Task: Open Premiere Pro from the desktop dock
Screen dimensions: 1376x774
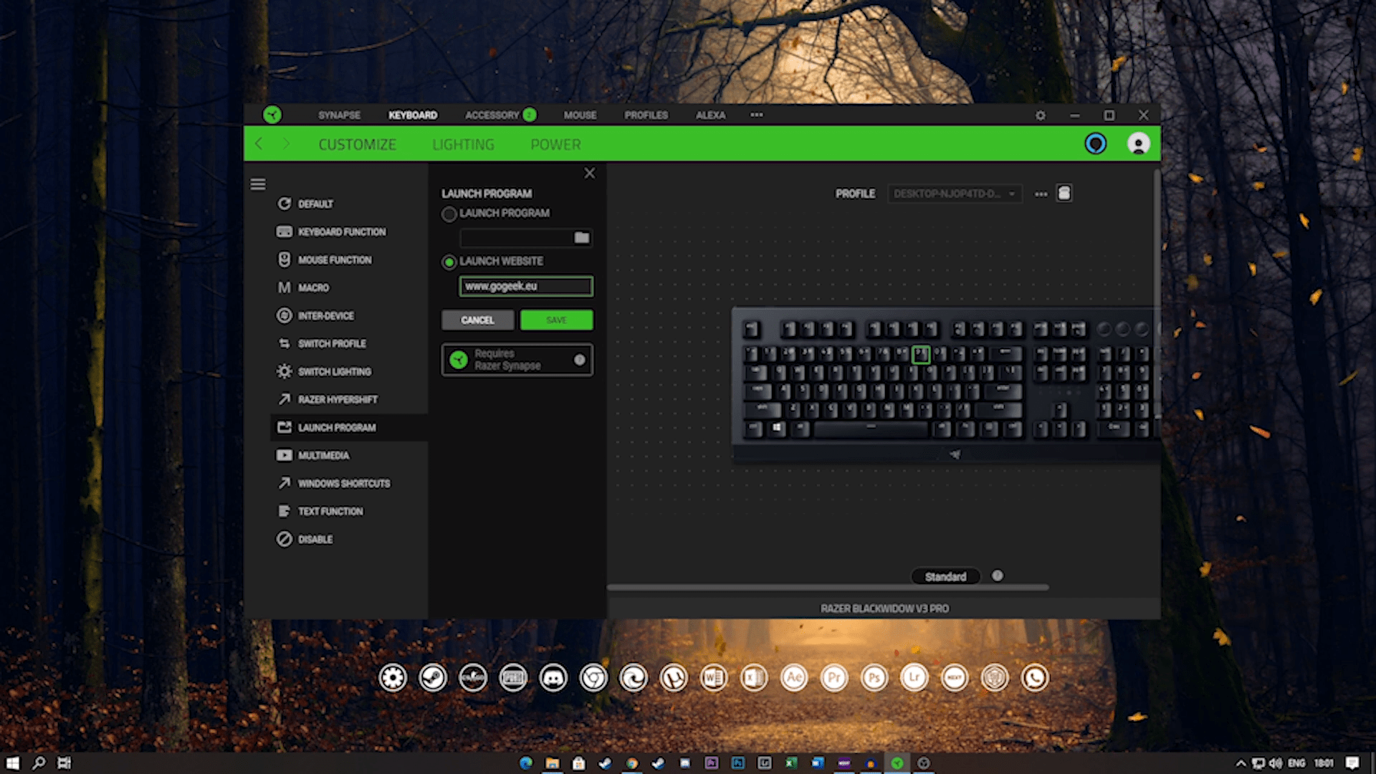Action: [x=834, y=678]
